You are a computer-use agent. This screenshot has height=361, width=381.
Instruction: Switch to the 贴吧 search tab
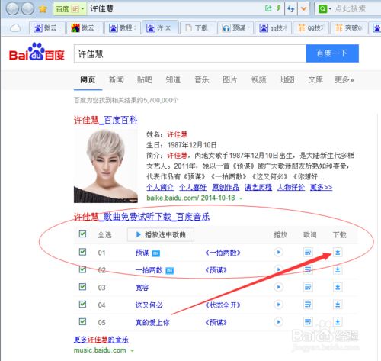coord(145,80)
